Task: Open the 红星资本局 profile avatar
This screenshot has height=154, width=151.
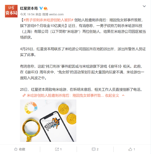Action: 11,11
